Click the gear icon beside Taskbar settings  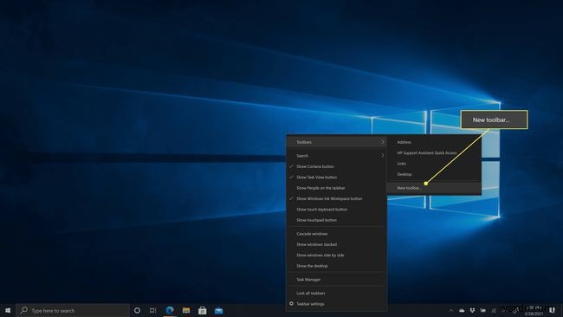[291, 303]
